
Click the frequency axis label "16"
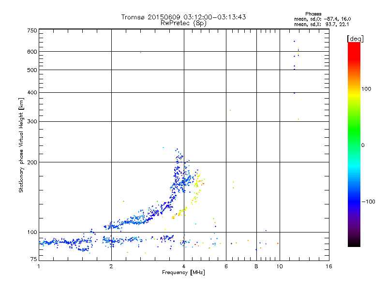pos(329,266)
